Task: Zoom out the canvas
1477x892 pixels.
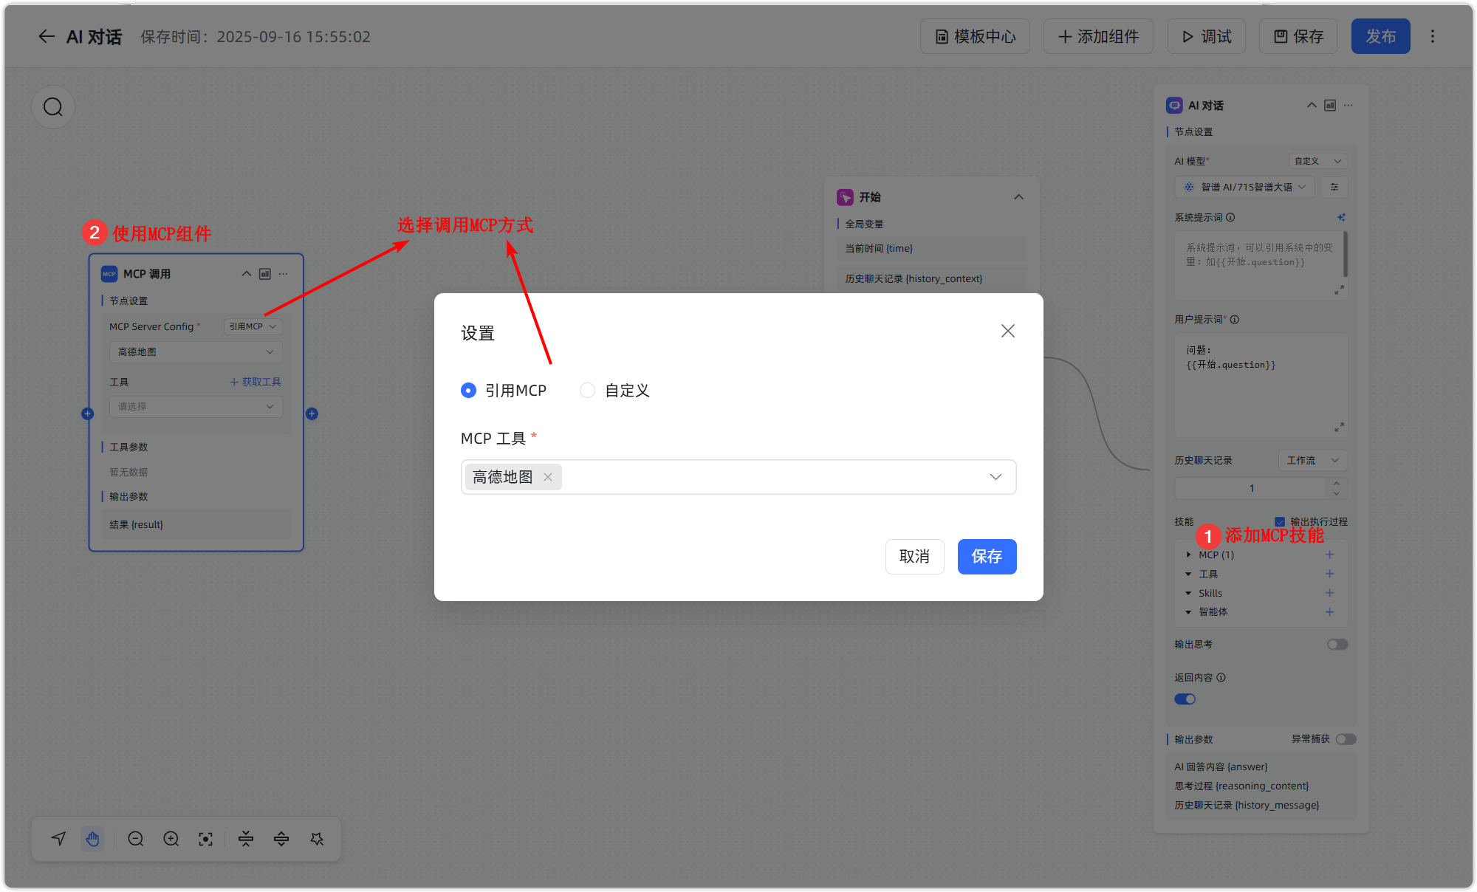Action: (x=135, y=839)
